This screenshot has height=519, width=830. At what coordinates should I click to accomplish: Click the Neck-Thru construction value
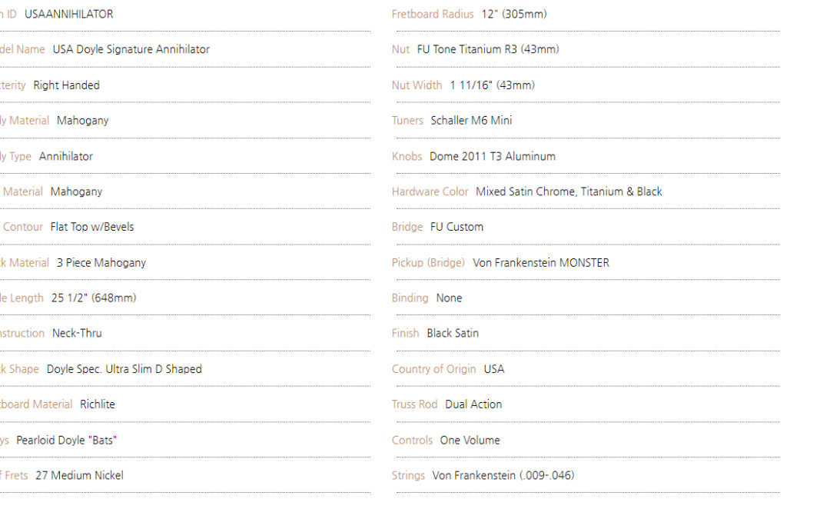tap(77, 333)
